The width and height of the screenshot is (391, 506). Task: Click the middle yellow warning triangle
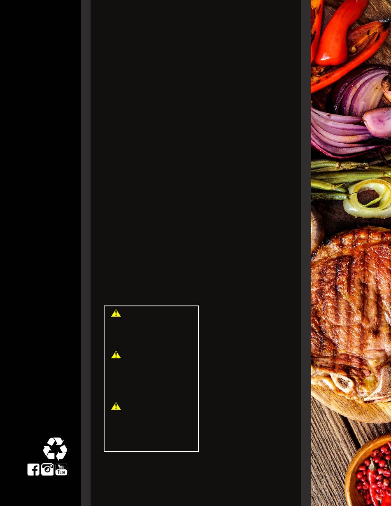pos(116,355)
